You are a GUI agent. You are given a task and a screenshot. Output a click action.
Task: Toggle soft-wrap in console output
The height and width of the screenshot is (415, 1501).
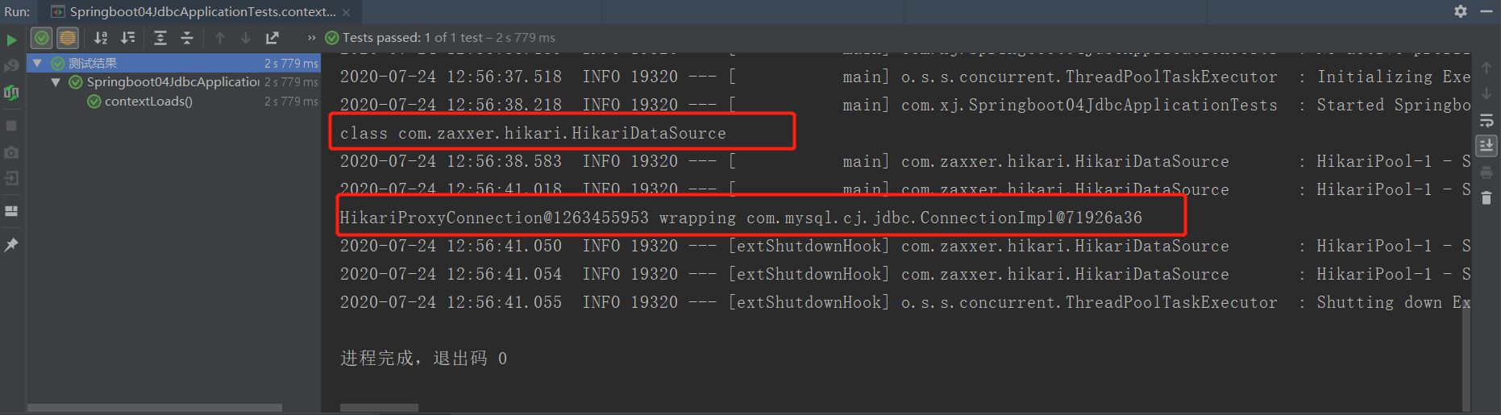(x=1486, y=121)
